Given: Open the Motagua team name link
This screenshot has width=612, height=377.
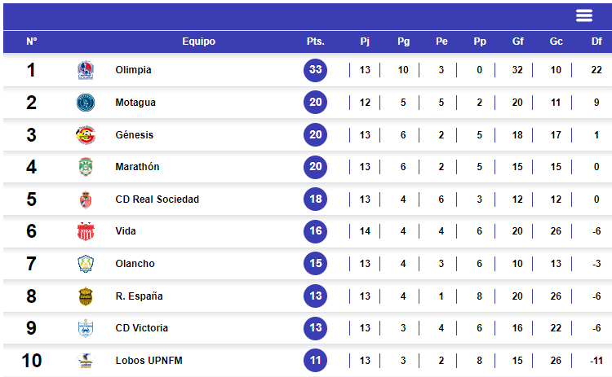Looking at the screenshot, I should point(135,103).
